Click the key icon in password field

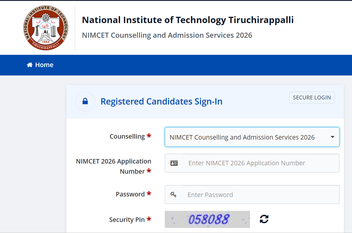[173, 195]
